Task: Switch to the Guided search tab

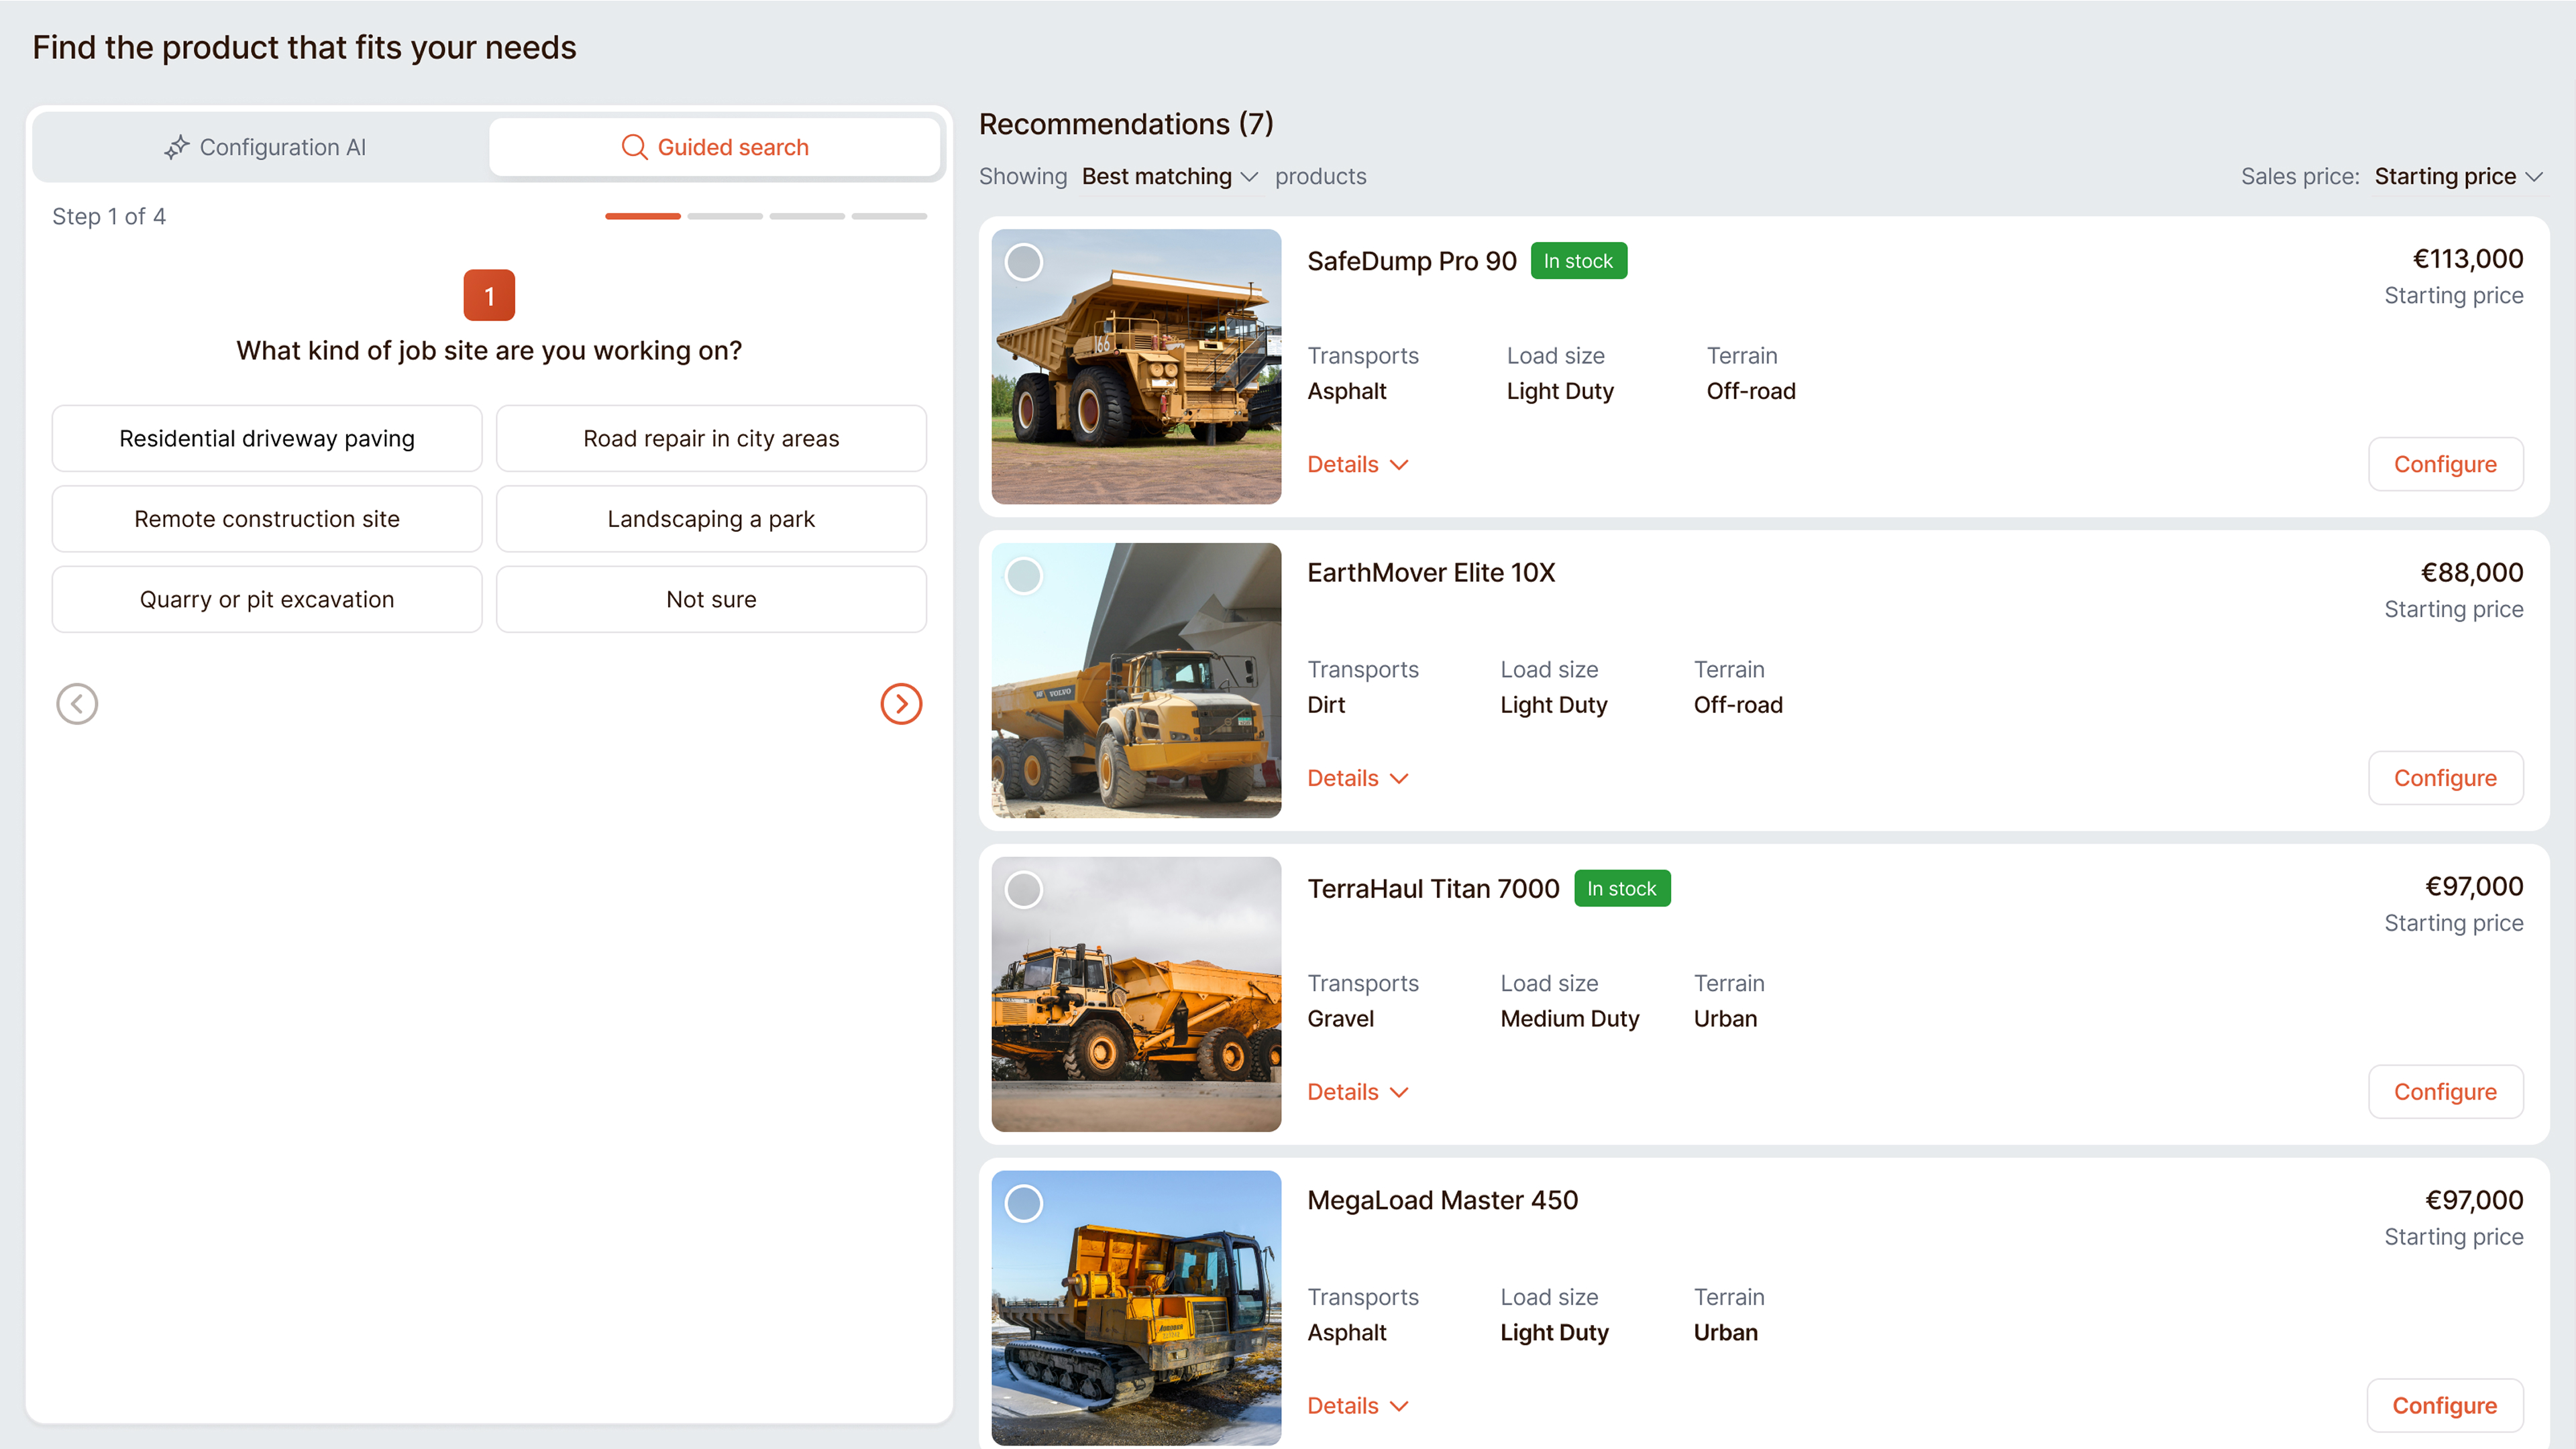Action: point(715,147)
